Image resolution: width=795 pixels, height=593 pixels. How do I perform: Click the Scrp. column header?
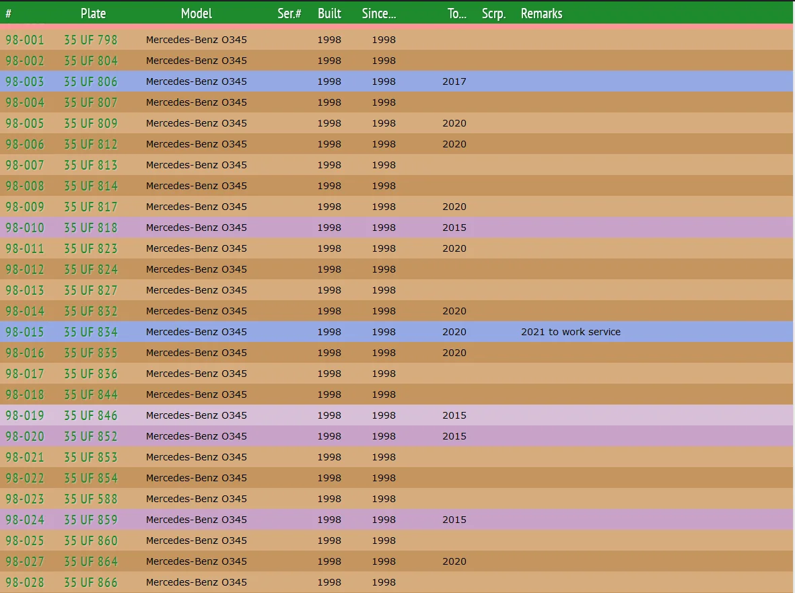coord(493,13)
